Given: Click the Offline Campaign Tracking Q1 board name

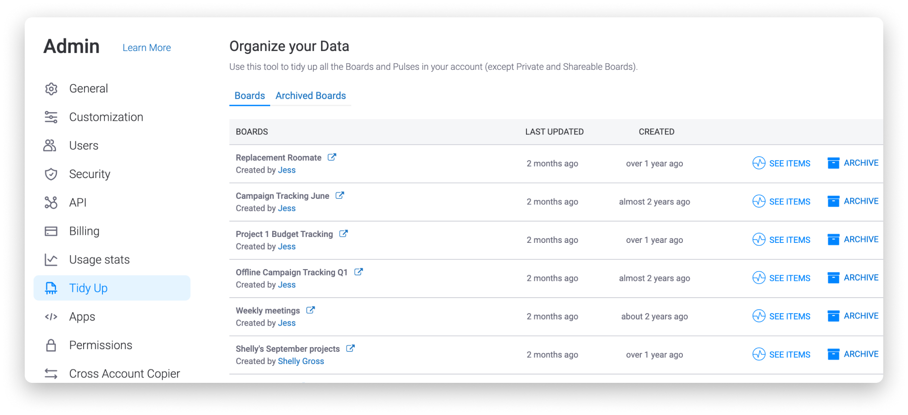Looking at the screenshot, I should [x=292, y=273].
